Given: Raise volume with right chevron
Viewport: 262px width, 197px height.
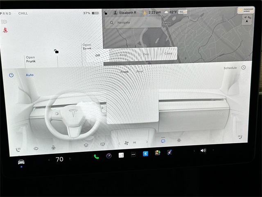Looking at the screenshot, I should click(213, 150).
